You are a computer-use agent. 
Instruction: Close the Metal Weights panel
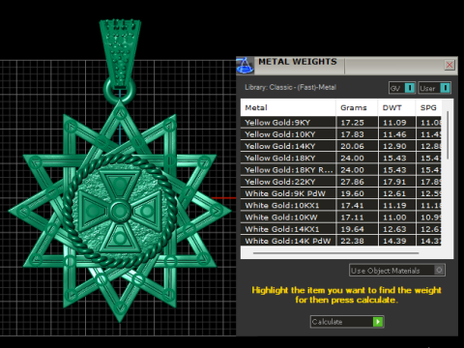(x=449, y=65)
